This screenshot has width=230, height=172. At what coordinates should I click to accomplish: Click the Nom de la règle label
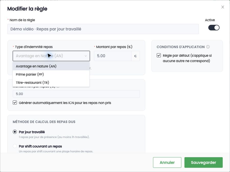coord(22,20)
